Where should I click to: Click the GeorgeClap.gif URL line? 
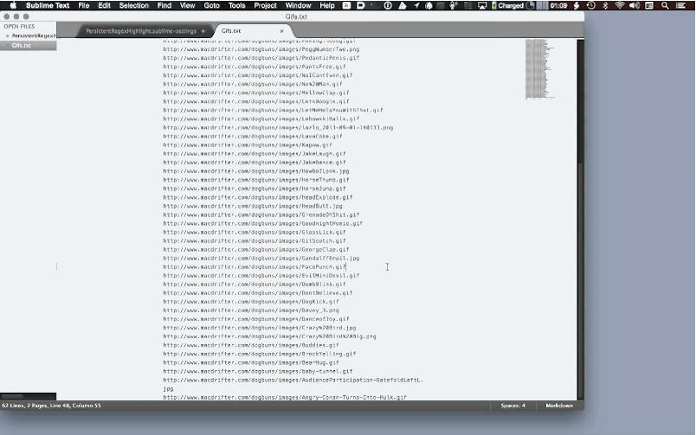pyautogui.click(x=256, y=250)
